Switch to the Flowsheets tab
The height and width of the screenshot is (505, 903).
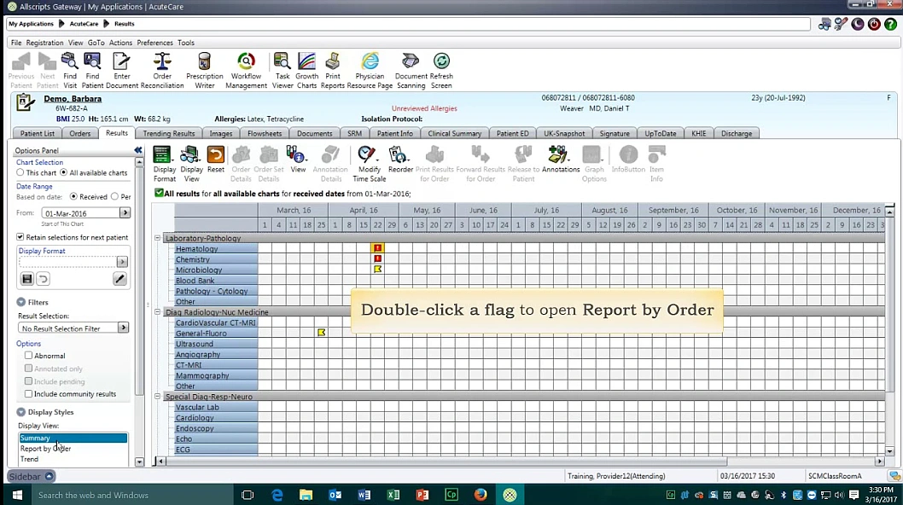click(265, 134)
